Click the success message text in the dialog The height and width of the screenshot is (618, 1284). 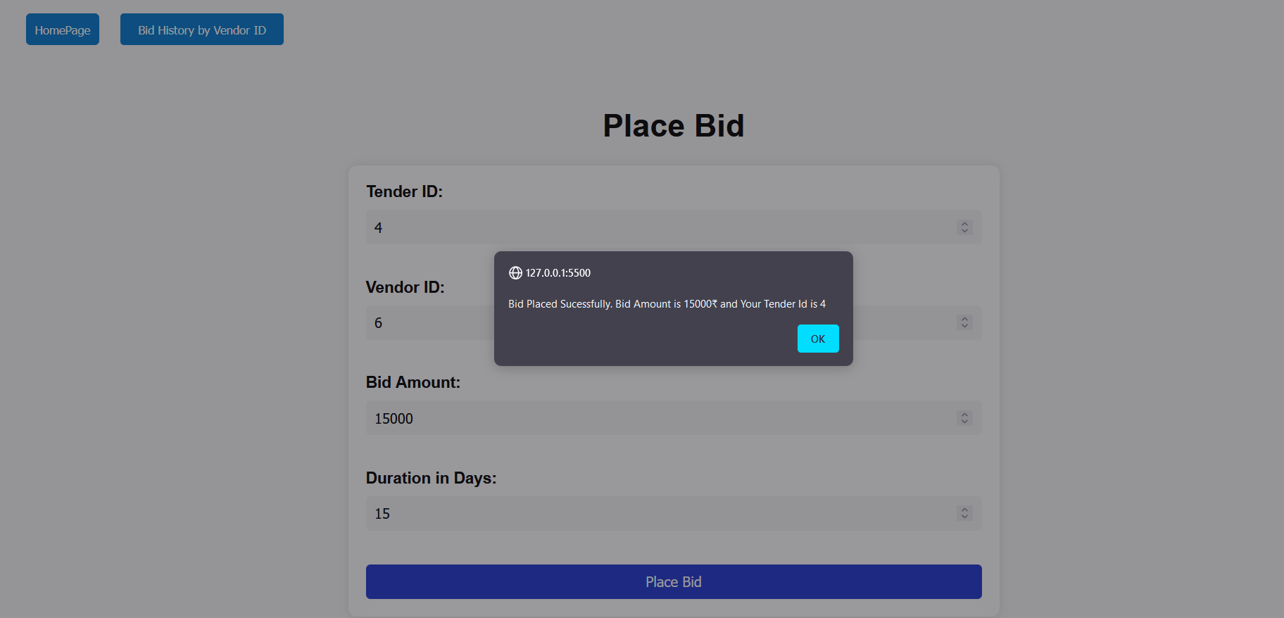667,303
